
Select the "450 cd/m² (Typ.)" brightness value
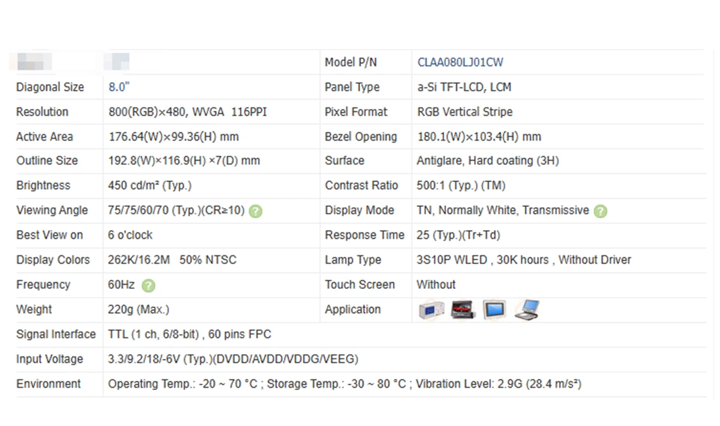[x=150, y=186]
